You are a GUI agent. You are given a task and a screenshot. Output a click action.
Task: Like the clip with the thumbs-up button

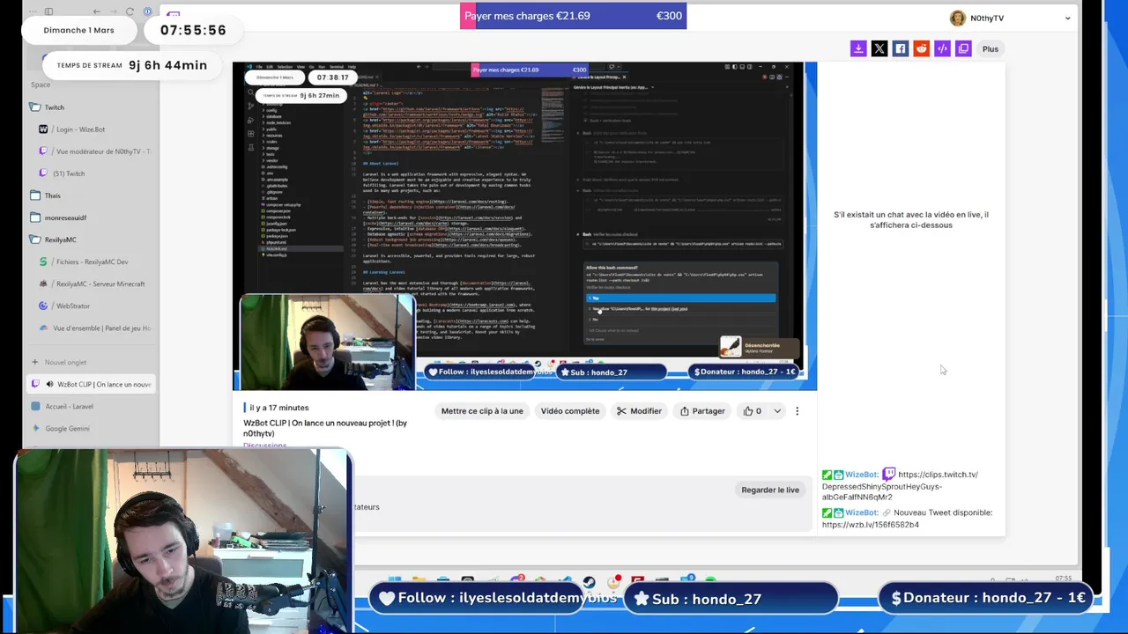click(x=753, y=411)
